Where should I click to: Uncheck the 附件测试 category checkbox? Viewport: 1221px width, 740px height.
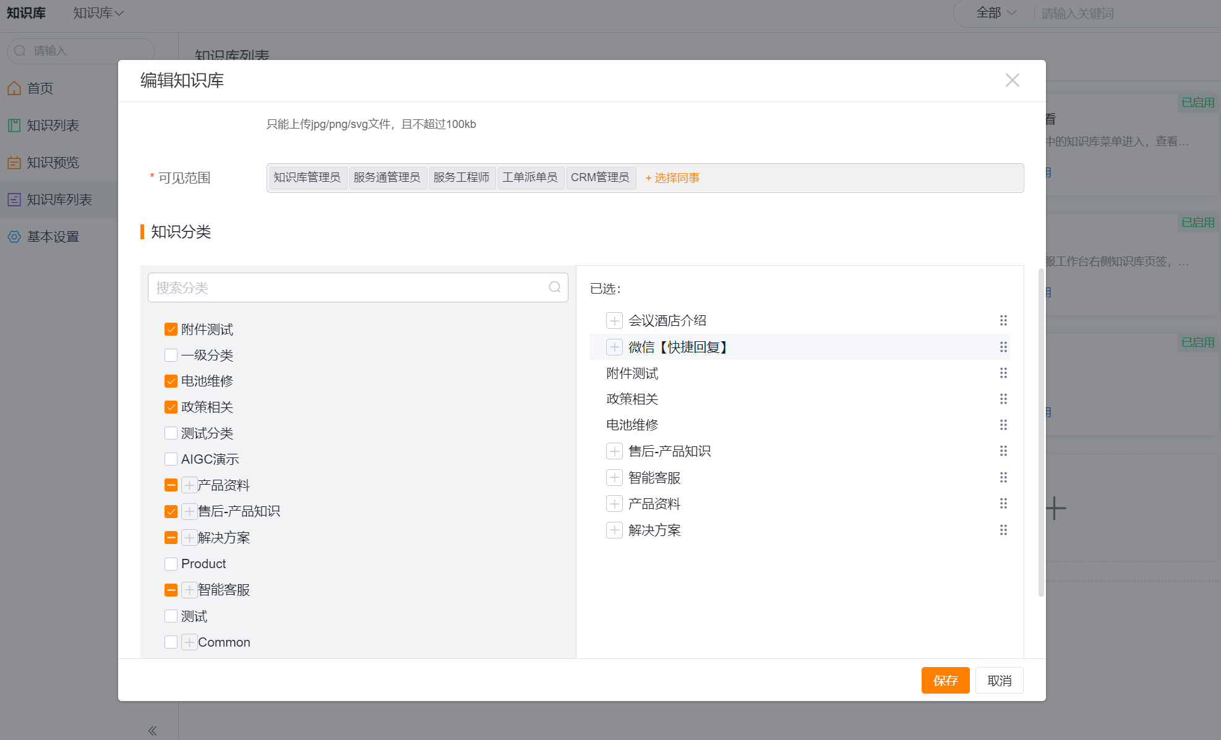tap(171, 330)
